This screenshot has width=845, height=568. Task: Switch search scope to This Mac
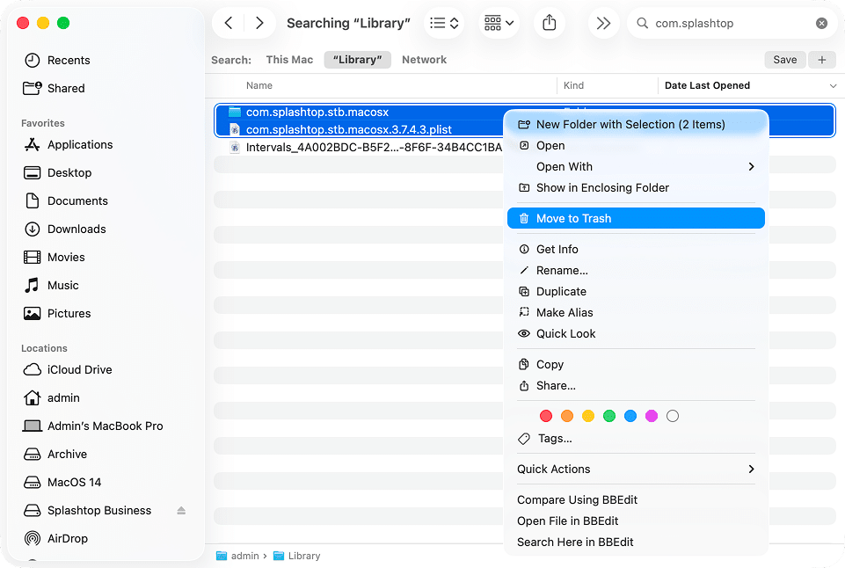click(289, 60)
